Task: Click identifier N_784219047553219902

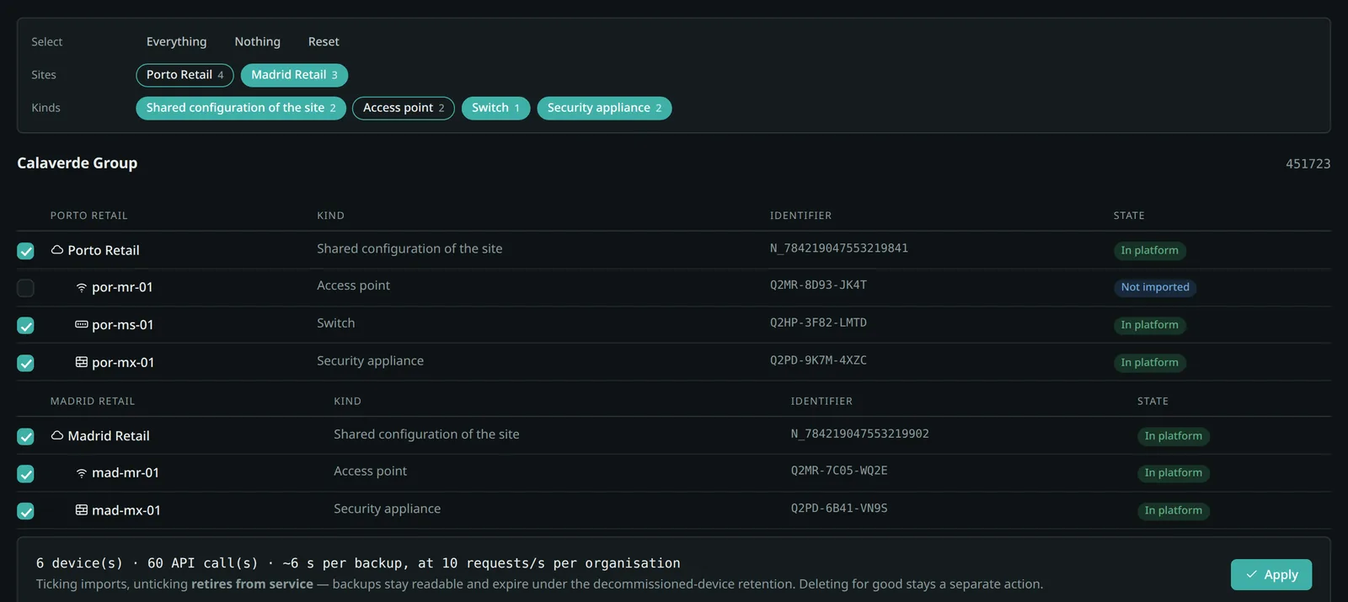Action: pos(859,434)
